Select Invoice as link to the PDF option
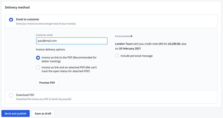Screen dimensions: 223x118 (x=38, y=58)
